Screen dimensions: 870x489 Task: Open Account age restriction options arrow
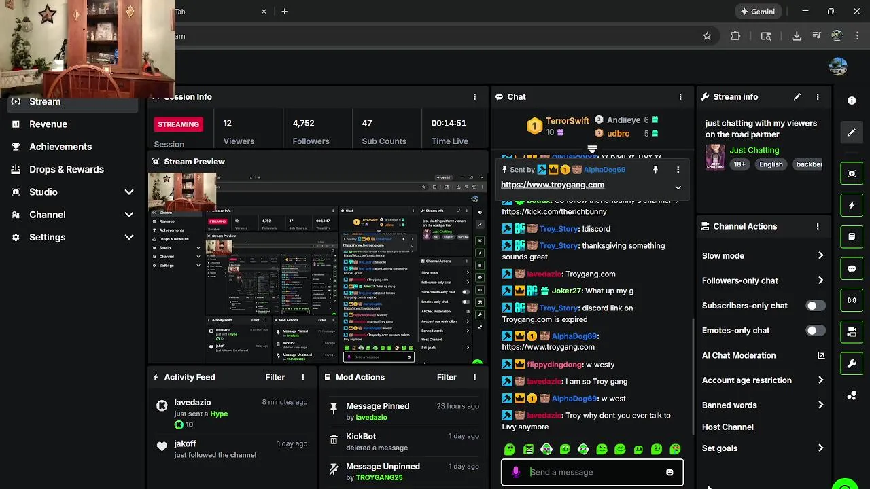click(x=820, y=380)
